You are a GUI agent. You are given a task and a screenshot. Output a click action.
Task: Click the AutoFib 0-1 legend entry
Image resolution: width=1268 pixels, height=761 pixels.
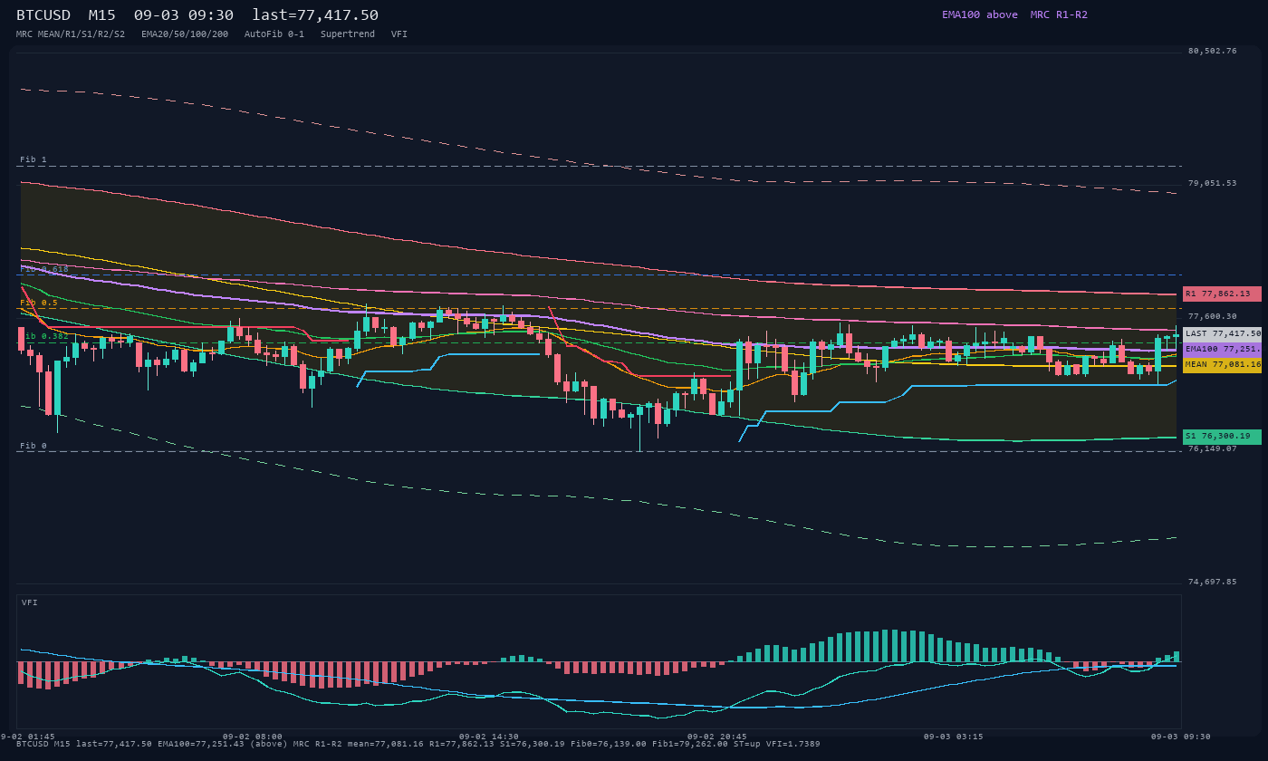274,34
